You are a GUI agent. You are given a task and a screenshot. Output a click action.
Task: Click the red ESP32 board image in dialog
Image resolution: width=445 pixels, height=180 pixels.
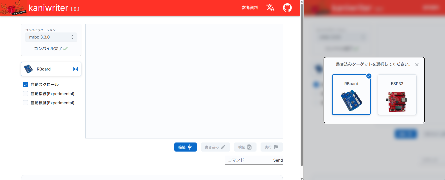[x=397, y=101]
